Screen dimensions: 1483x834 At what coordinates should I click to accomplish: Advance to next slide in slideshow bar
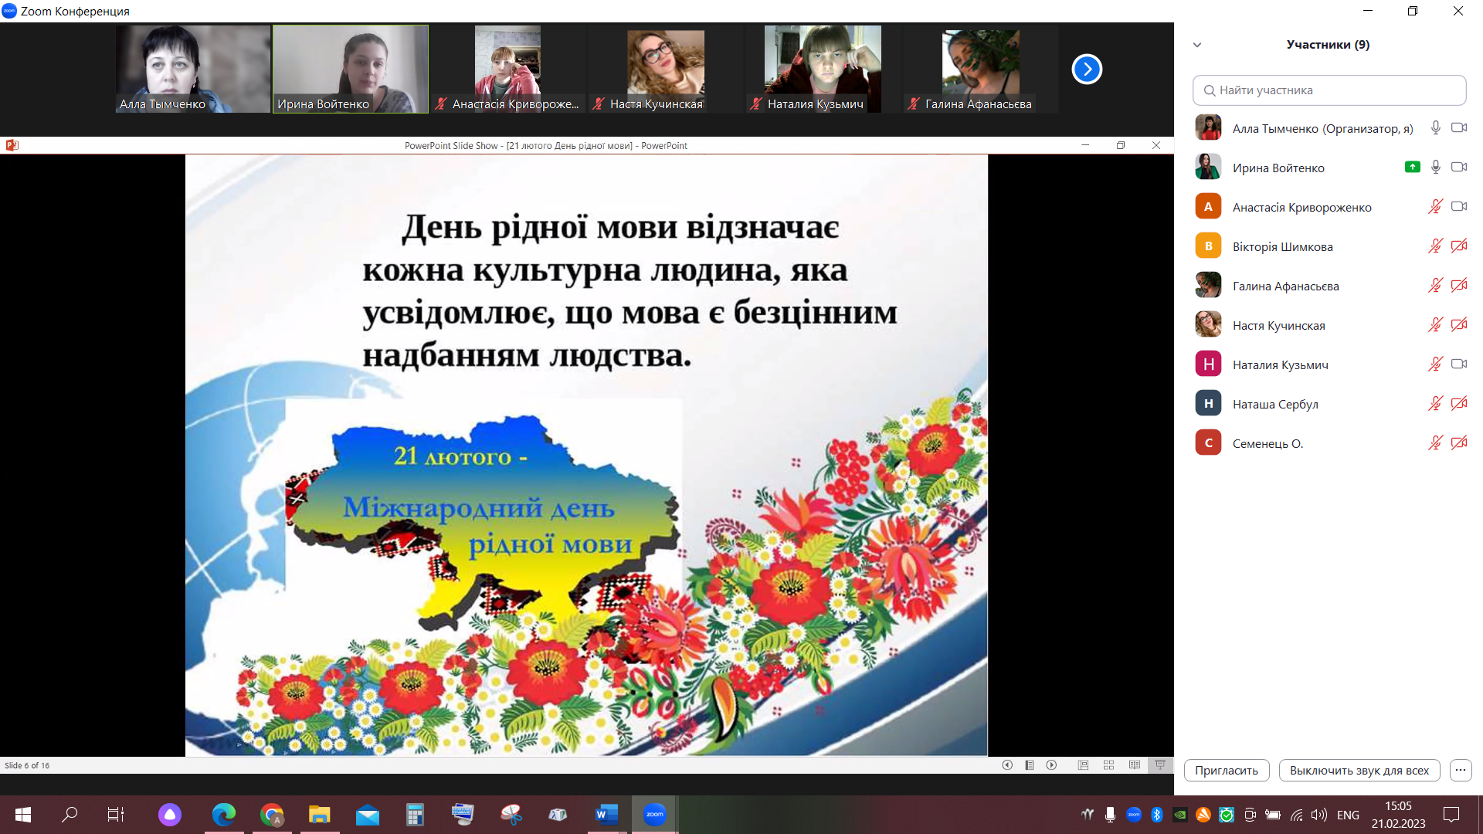[x=1051, y=765]
